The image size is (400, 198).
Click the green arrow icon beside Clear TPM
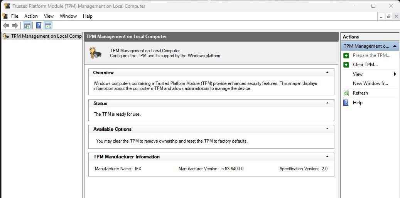click(346, 65)
